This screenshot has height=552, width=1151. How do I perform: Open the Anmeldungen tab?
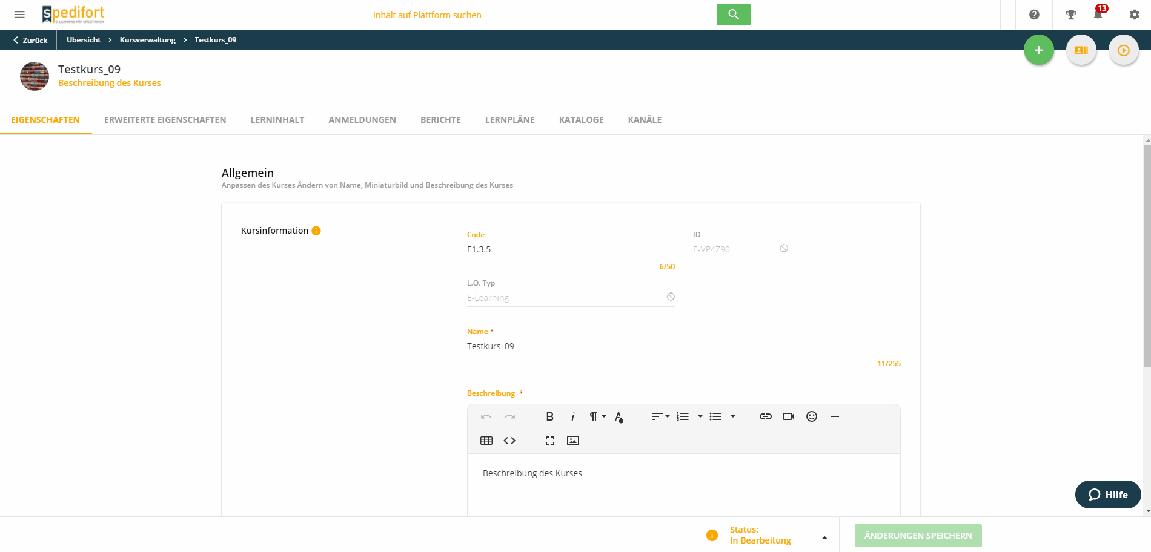pos(362,120)
